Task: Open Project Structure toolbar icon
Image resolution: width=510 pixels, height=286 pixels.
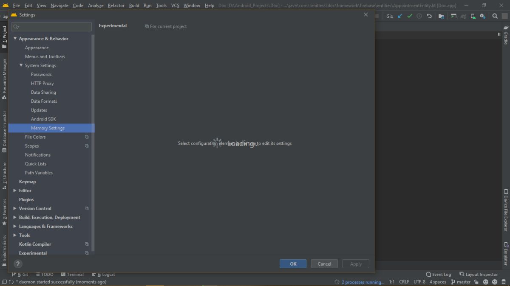Action: 441,16
